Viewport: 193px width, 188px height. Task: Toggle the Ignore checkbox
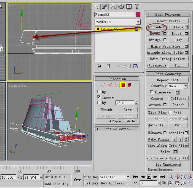coord(99,97)
